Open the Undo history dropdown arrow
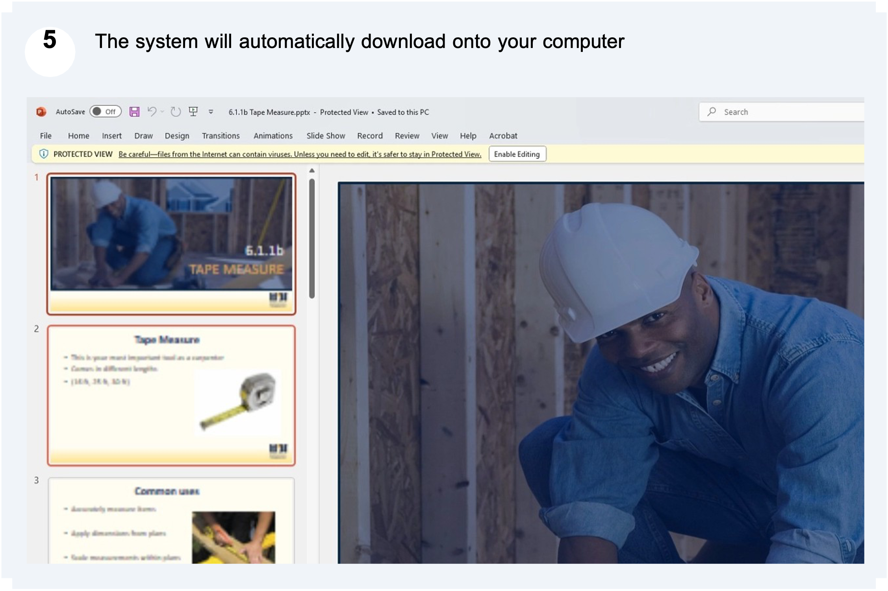Image resolution: width=888 pixels, height=591 pixels. (163, 112)
